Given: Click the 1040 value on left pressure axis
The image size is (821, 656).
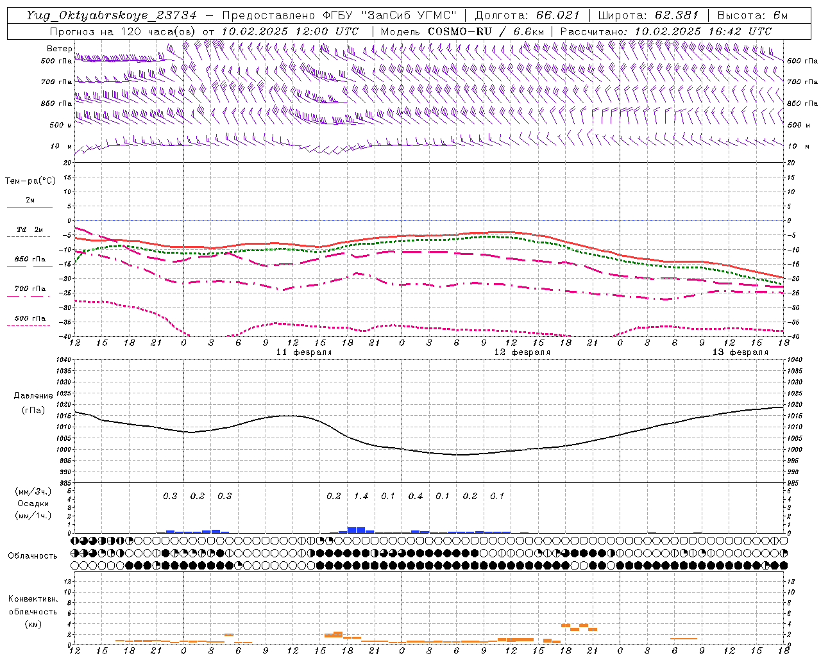Looking at the screenshot, I should pyautogui.click(x=63, y=360).
